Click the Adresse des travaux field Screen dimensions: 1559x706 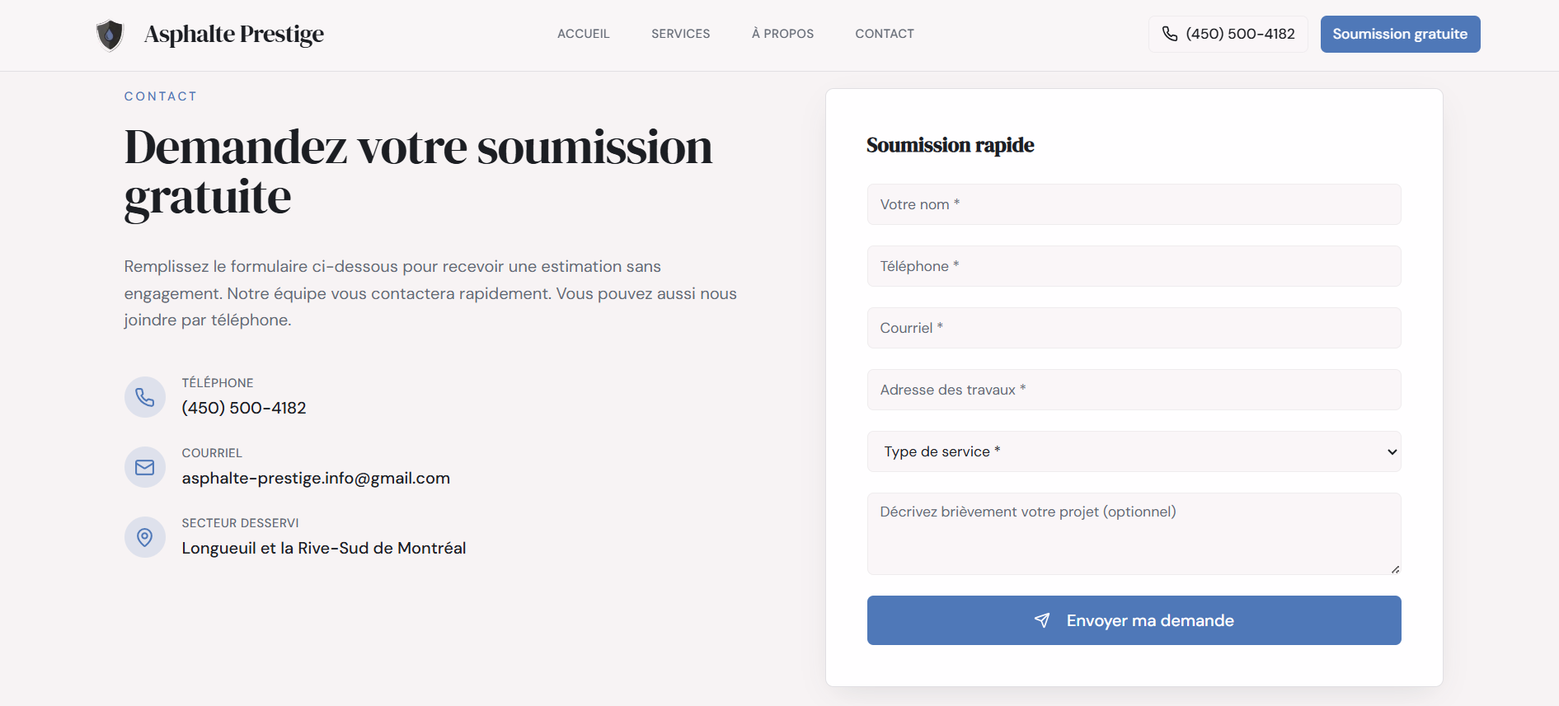(x=1134, y=390)
